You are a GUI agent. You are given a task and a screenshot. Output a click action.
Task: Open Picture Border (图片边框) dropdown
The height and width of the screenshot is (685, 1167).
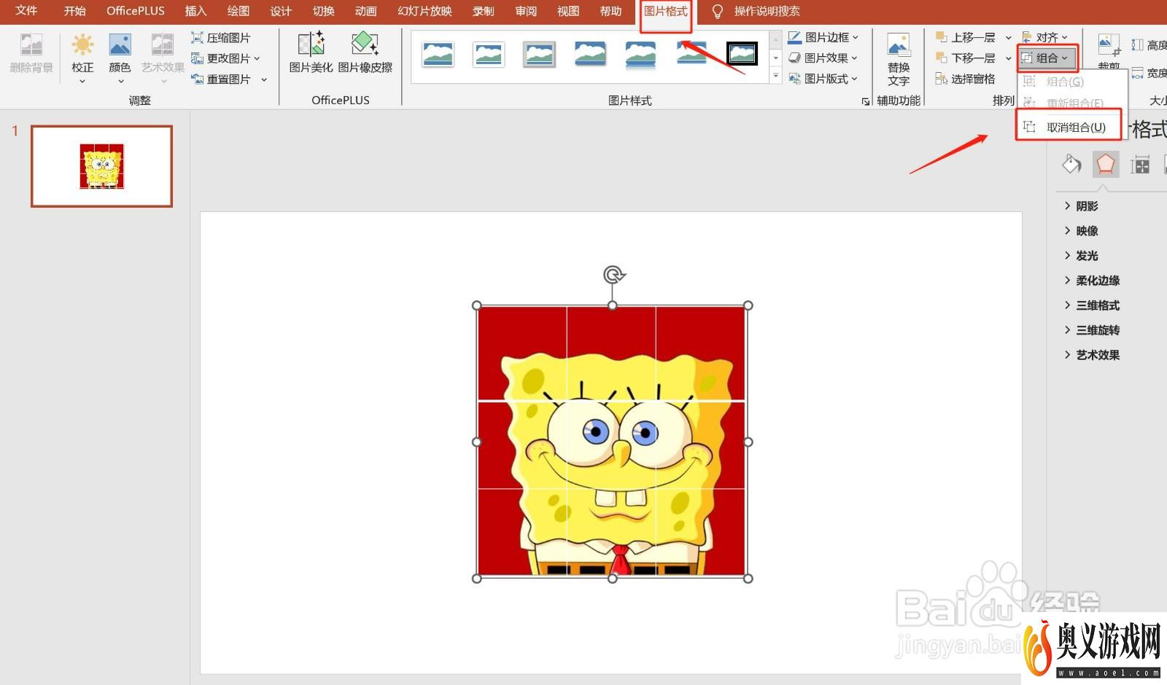coord(823,37)
